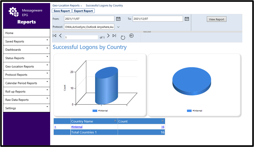The width and height of the screenshot is (254, 147).
Task: Jump to last report page
Action: coord(114,36)
